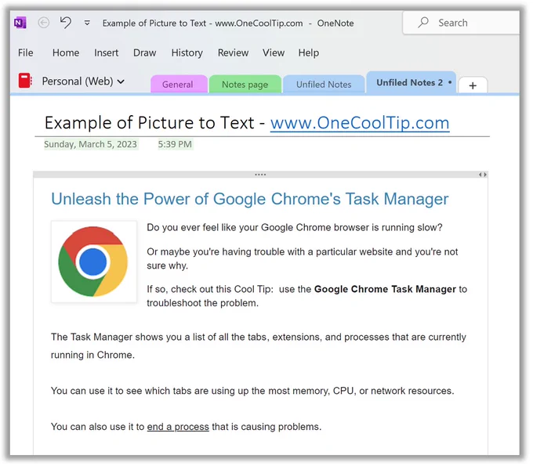Image resolution: width=533 pixels, height=466 pixels.
Task: Switch to the Unfiled Notes section tab
Action: pyautogui.click(x=324, y=84)
